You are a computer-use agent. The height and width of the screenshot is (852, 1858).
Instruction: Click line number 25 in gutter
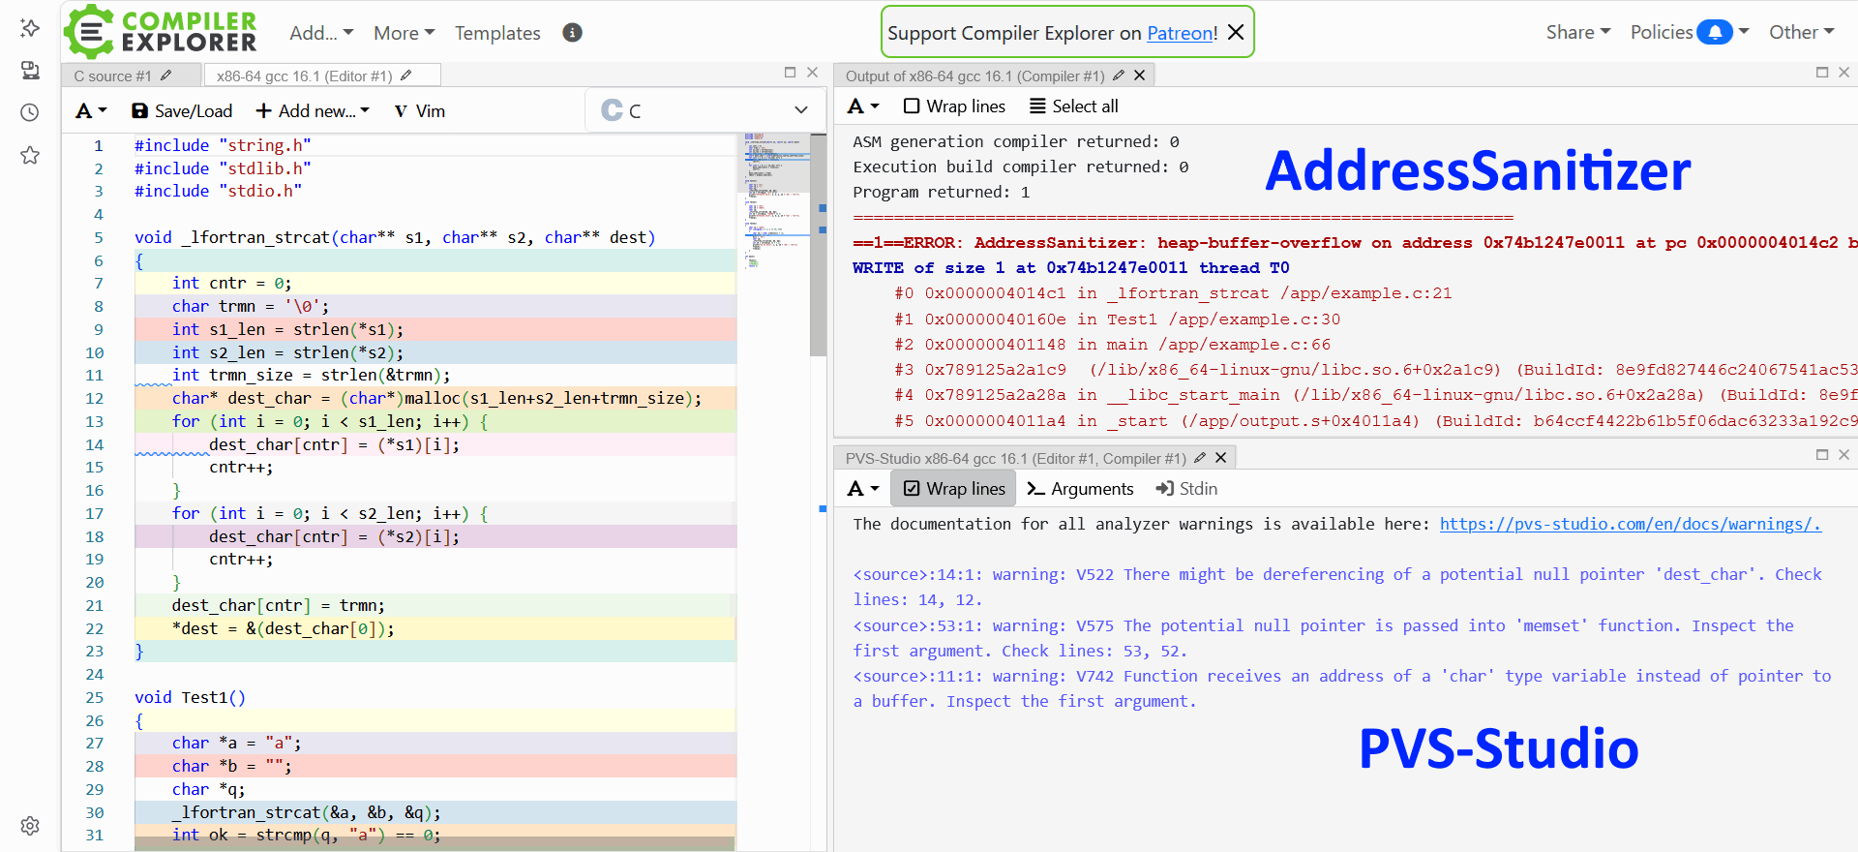[x=94, y=697]
